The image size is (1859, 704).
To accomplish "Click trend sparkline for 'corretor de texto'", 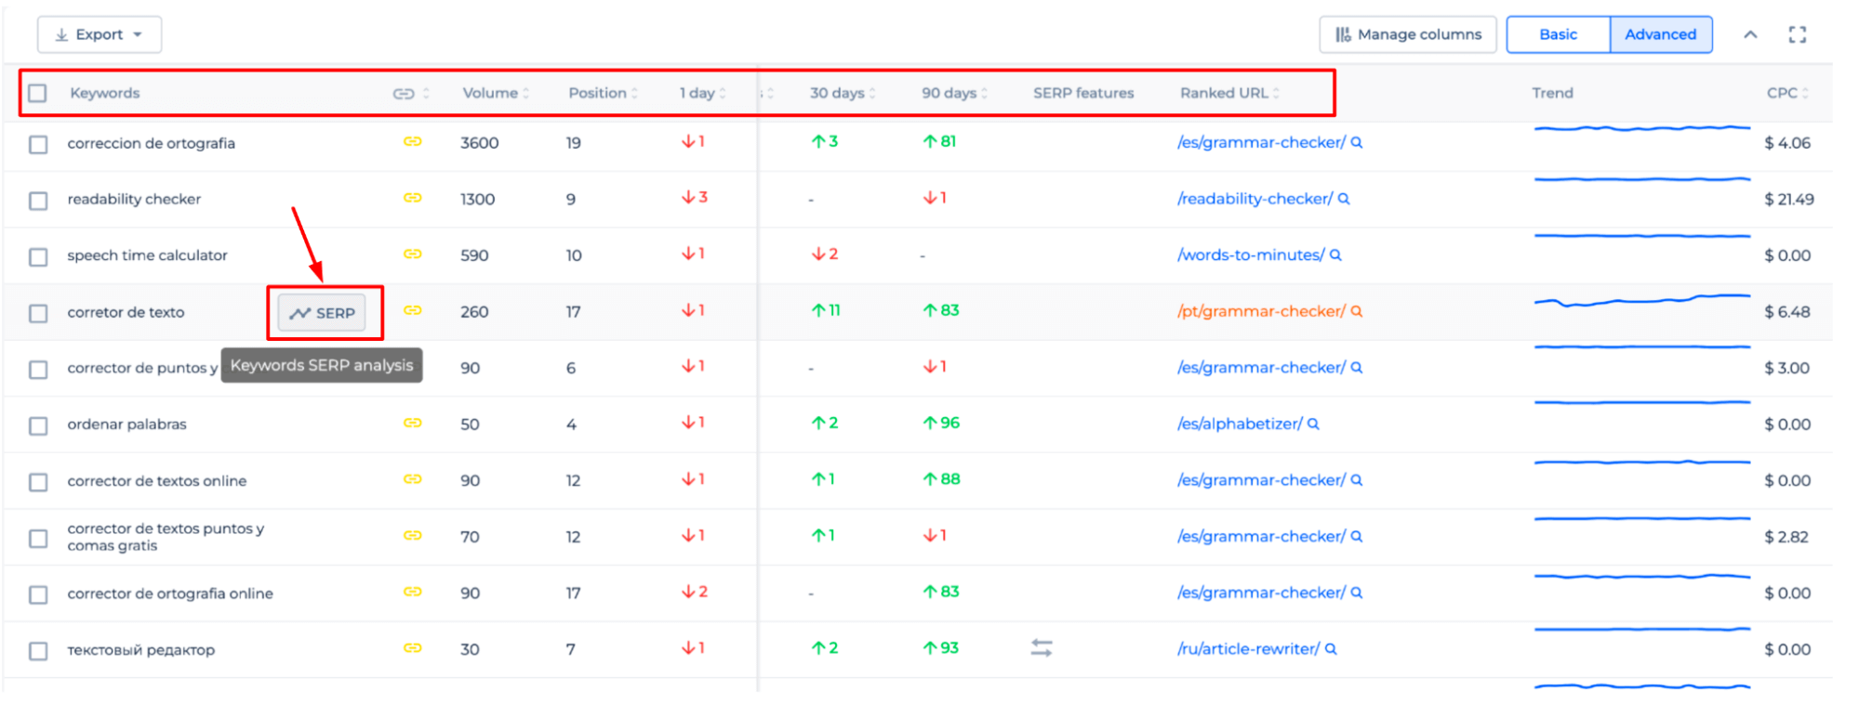I will pyautogui.click(x=1642, y=300).
